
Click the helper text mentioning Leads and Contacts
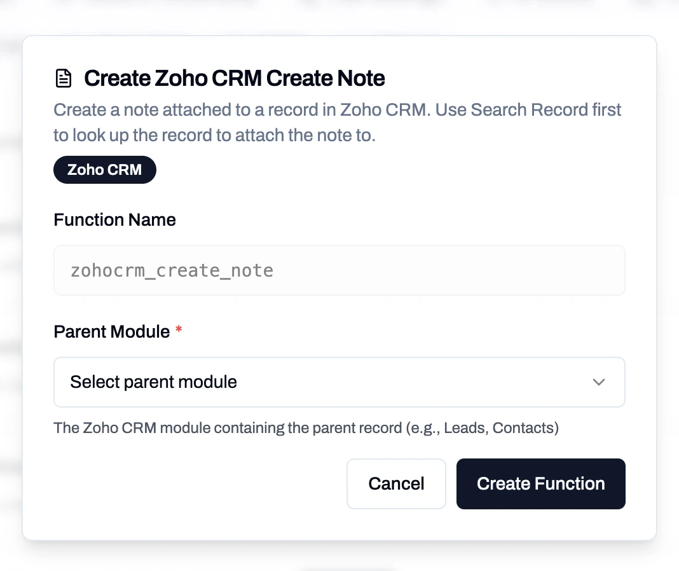pos(306,428)
